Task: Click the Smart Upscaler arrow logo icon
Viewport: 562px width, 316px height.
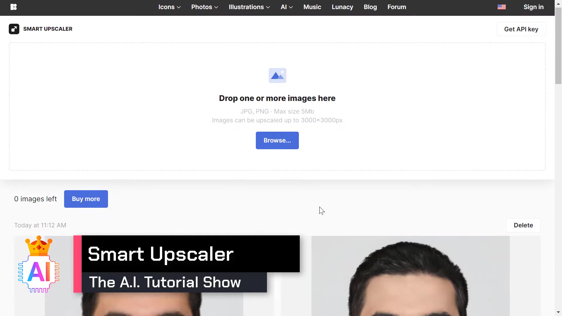Action: pyautogui.click(x=14, y=29)
